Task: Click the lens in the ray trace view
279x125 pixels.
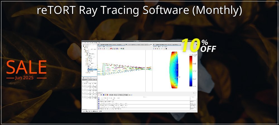Action: [104, 69]
